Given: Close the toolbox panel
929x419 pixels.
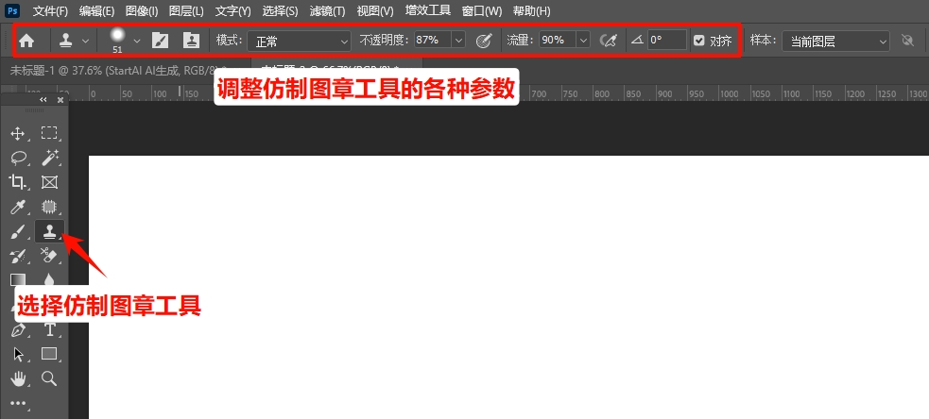Looking at the screenshot, I should coord(60,100).
